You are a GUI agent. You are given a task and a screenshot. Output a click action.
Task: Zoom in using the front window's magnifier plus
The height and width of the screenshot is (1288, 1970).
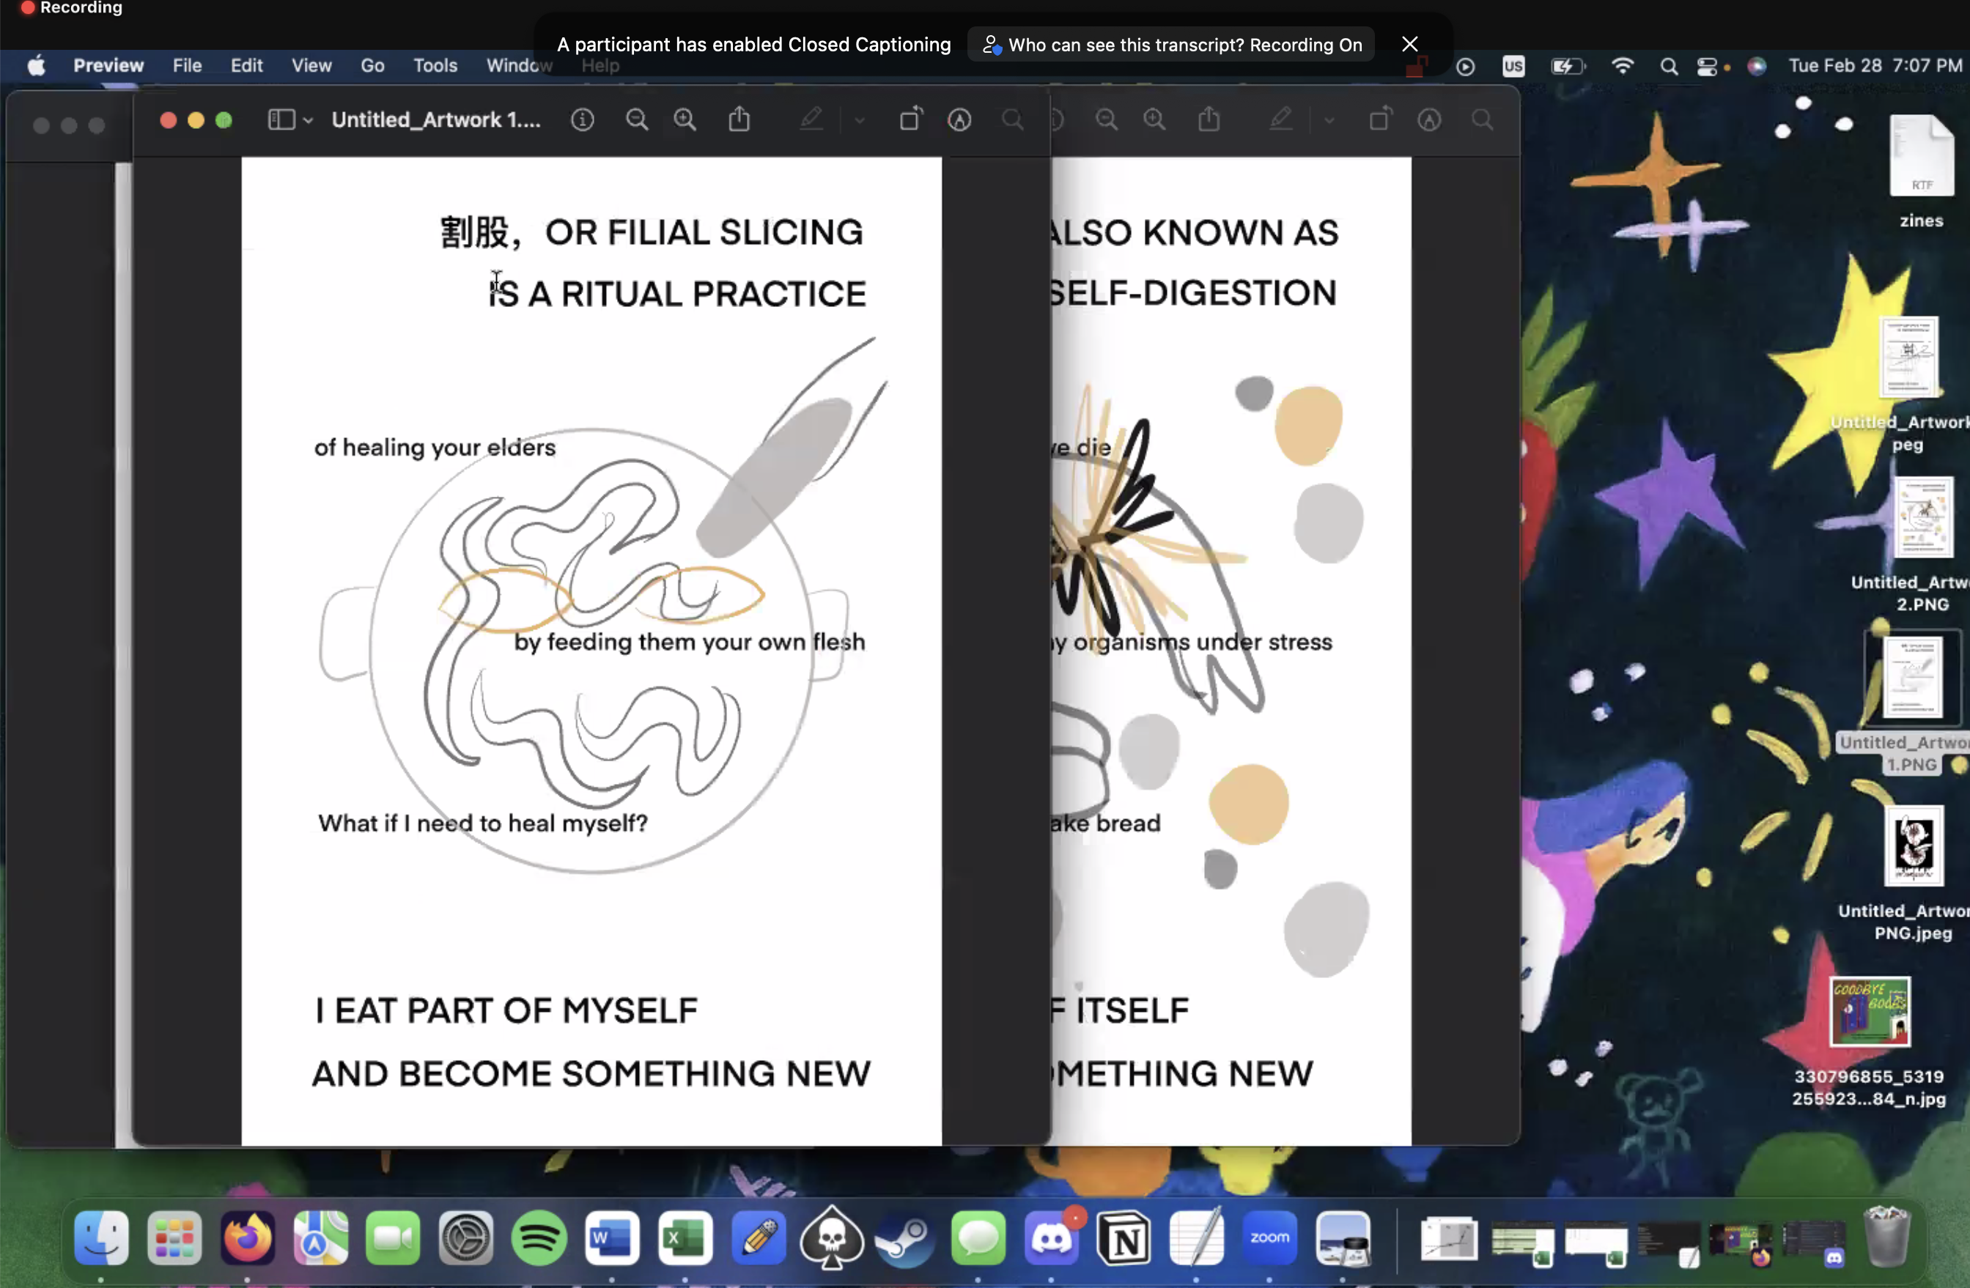(685, 120)
